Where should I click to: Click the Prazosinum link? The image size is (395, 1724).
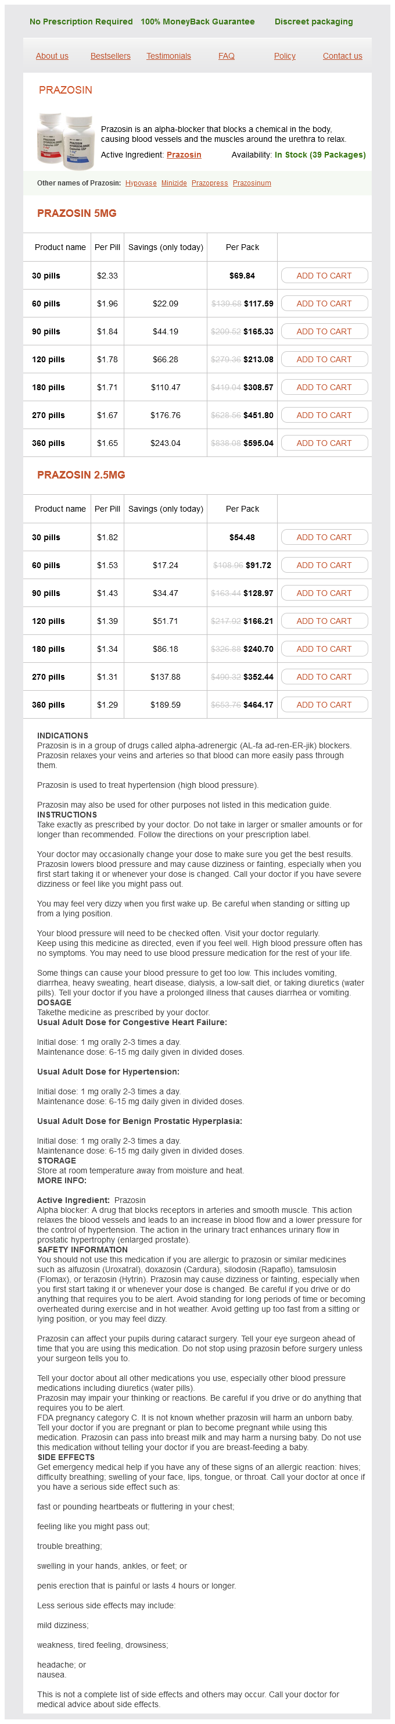click(x=252, y=183)
